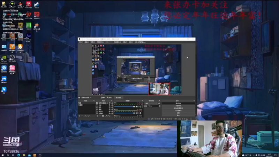Click the transition duration input field
Screen dimensions: 279x157
click(153, 106)
